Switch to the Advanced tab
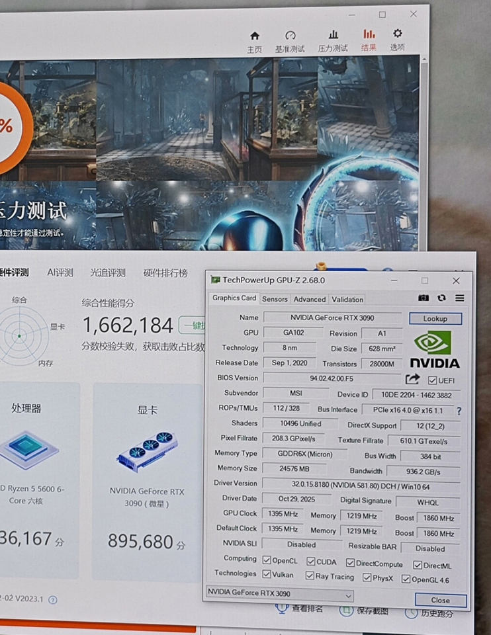Image resolution: width=491 pixels, height=635 pixels. pos(310,299)
